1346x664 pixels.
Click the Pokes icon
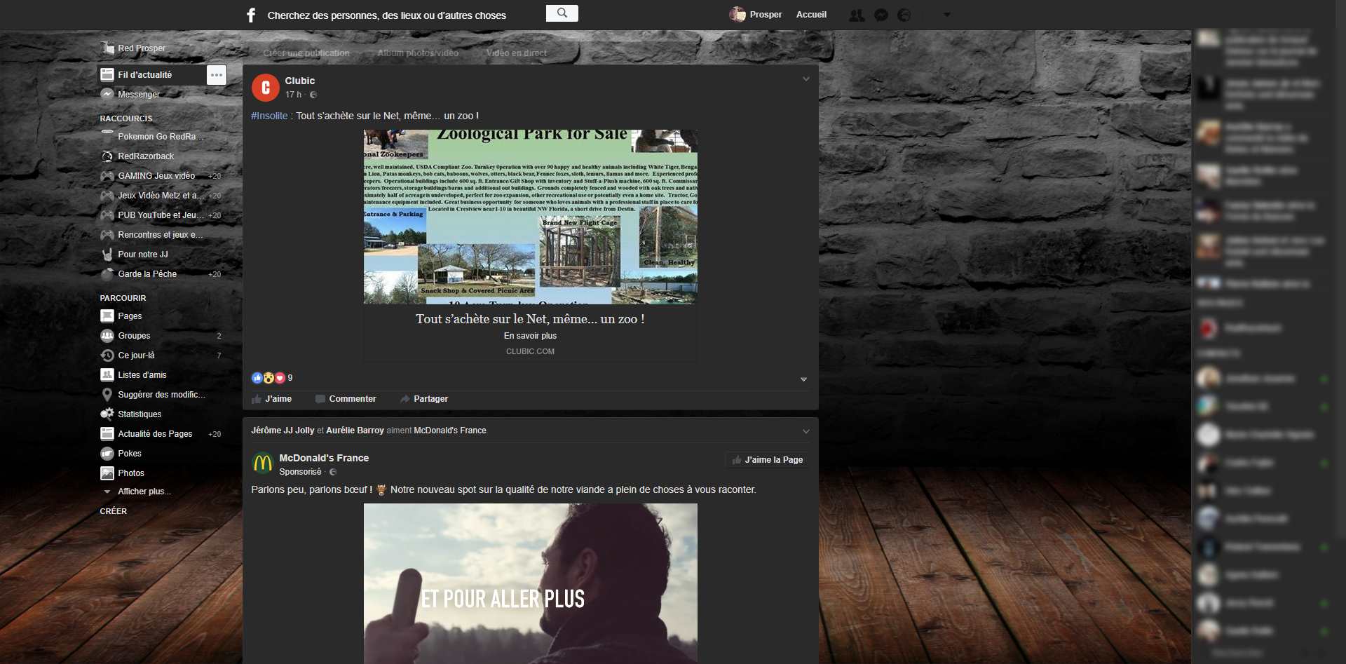click(107, 454)
